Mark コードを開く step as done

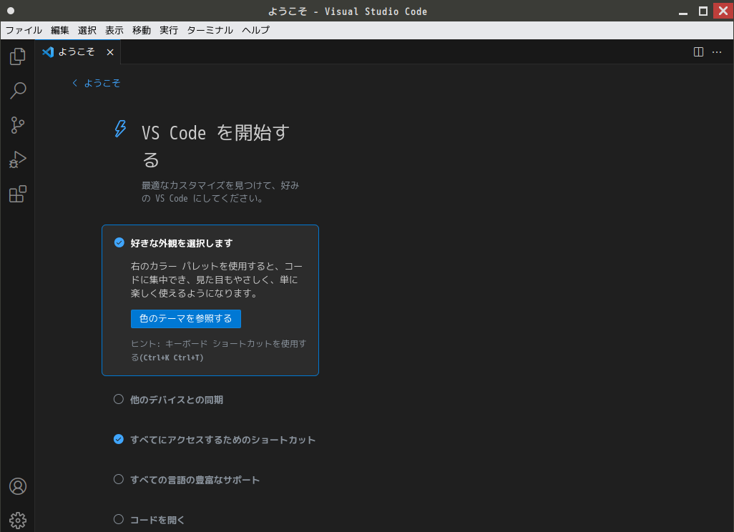tap(119, 519)
